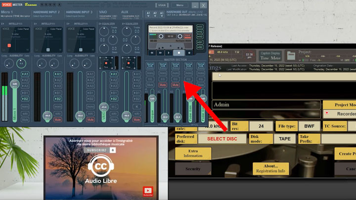
Task: Open hardware out A2 device dropdown
Action: 155,14
